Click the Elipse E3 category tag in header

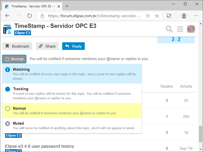point(23,33)
